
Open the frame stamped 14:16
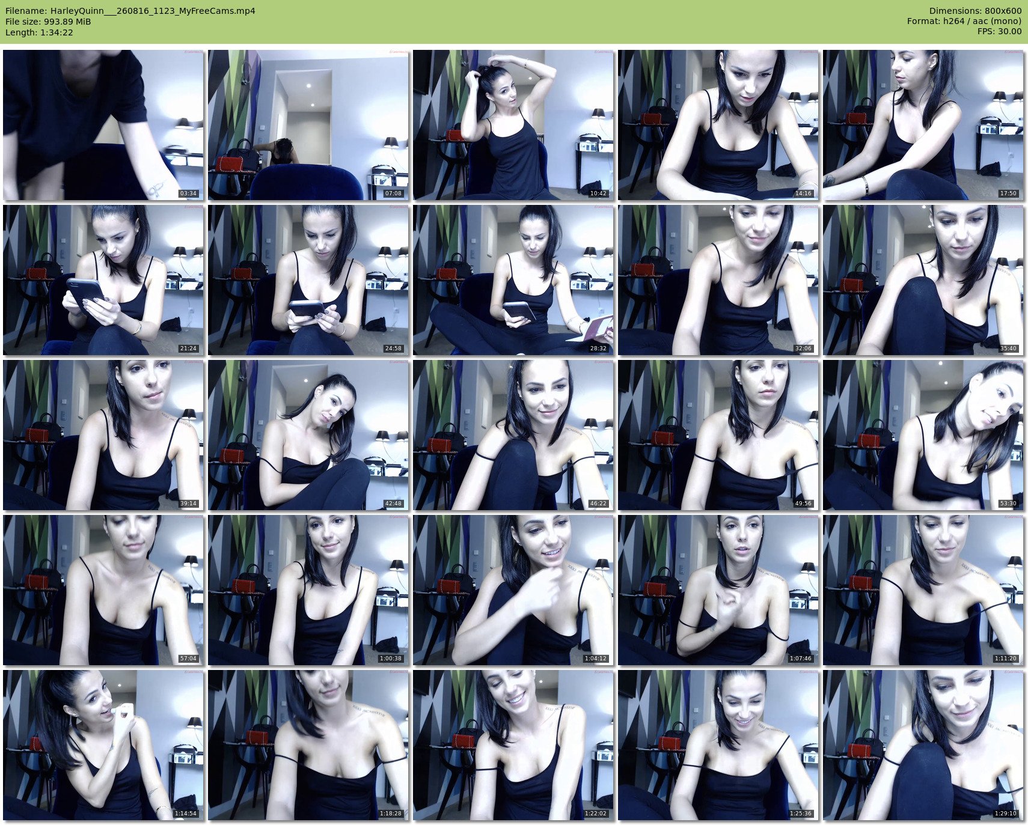pos(718,125)
